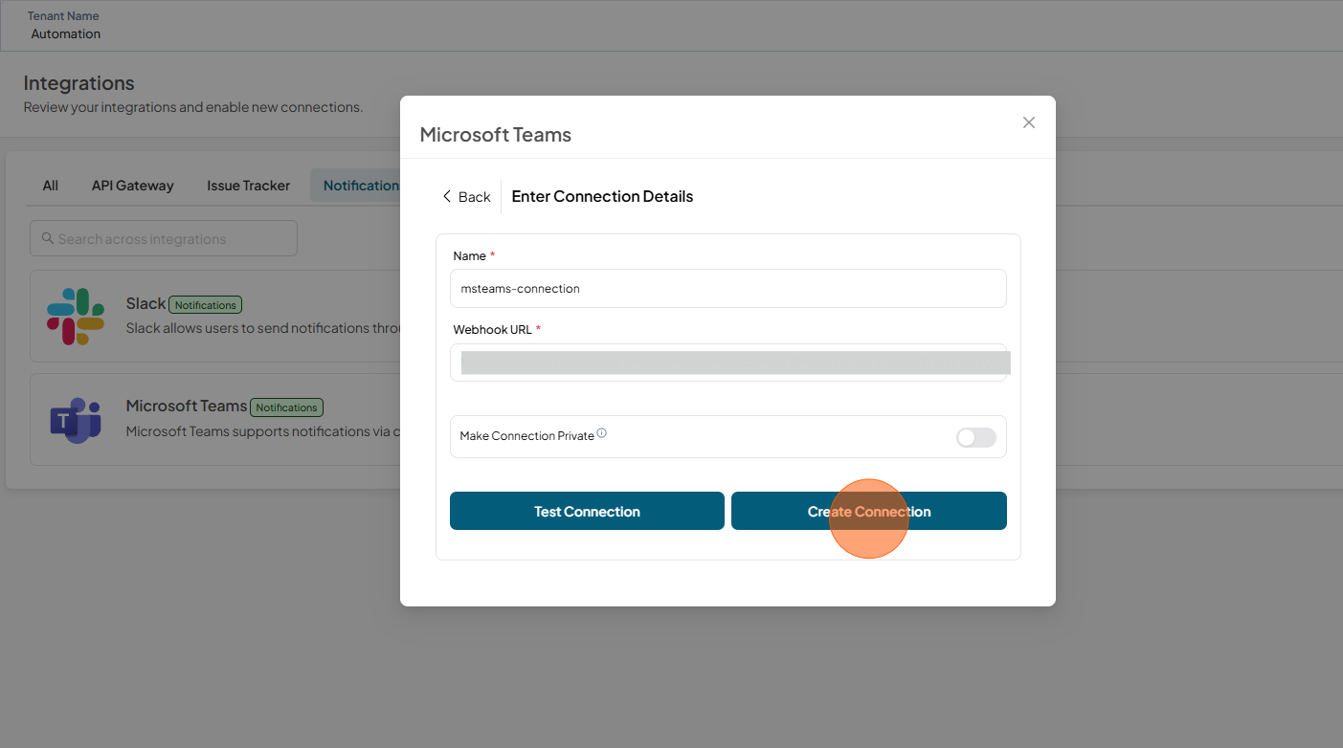The width and height of the screenshot is (1343, 748).
Task: Go back via the Back link
Action: 466,196
